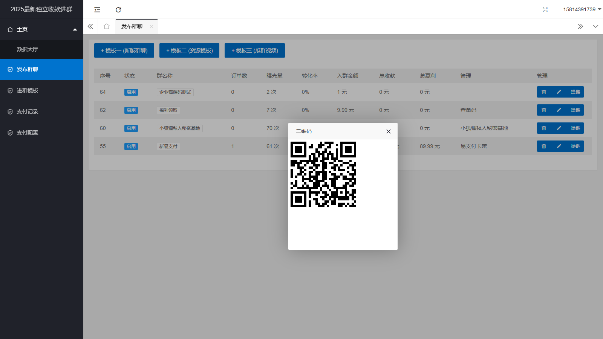Toggle 启用 status for row 64

click(131, 92)
